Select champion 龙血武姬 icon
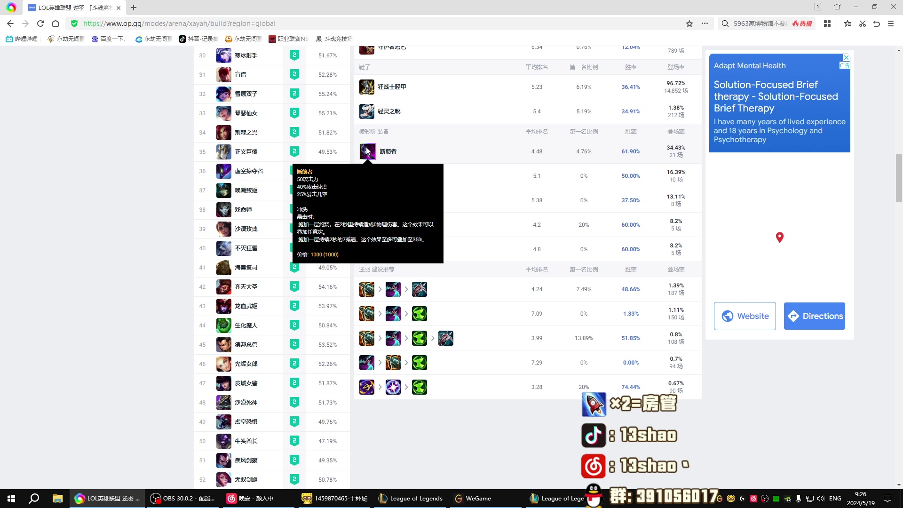This screenshot has width=903, height=508. point(224,306)
